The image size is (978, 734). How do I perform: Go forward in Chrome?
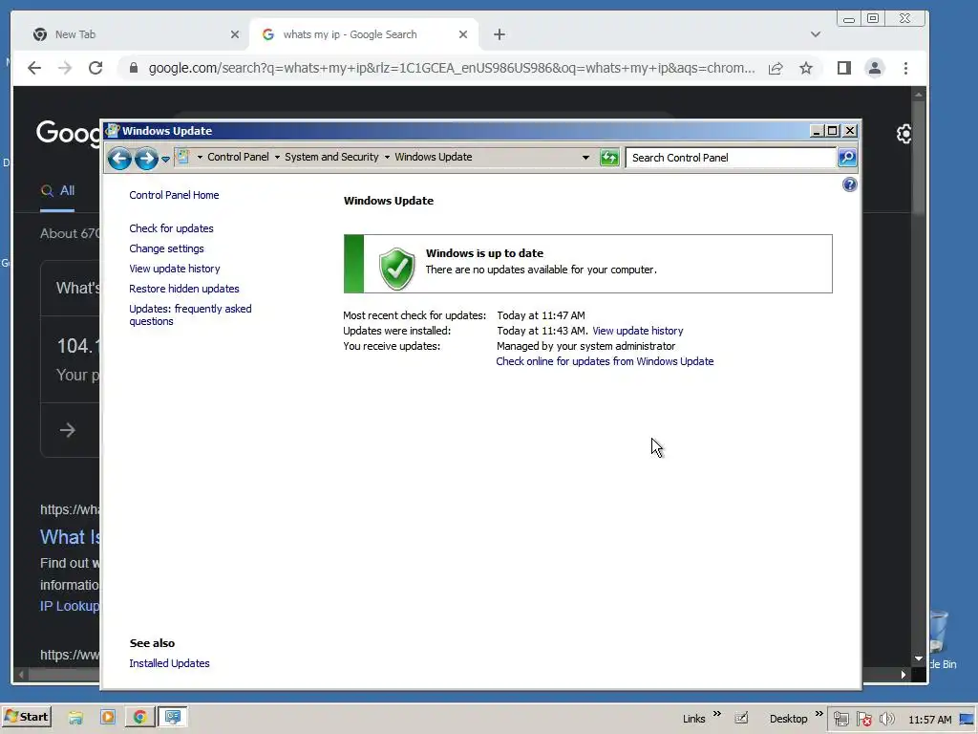(x=65, y=68)
